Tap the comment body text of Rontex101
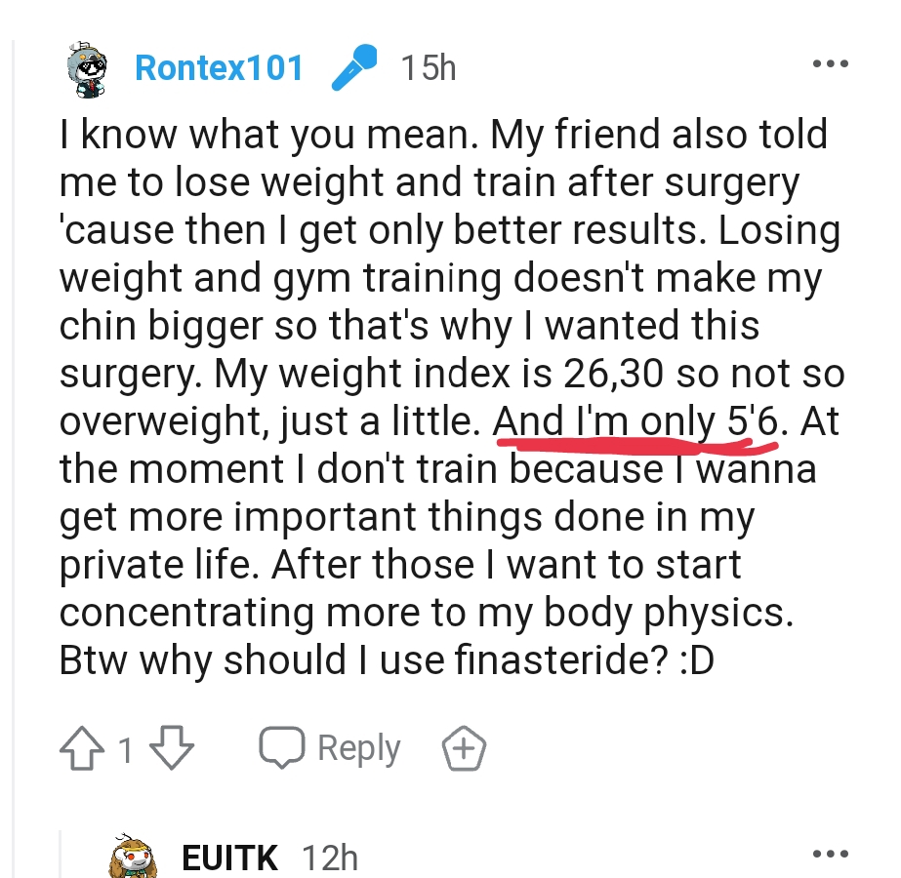 451,397
